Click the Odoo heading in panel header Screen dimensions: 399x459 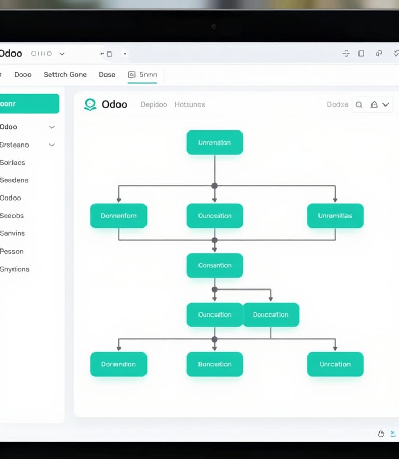click(x=114, y=104)
